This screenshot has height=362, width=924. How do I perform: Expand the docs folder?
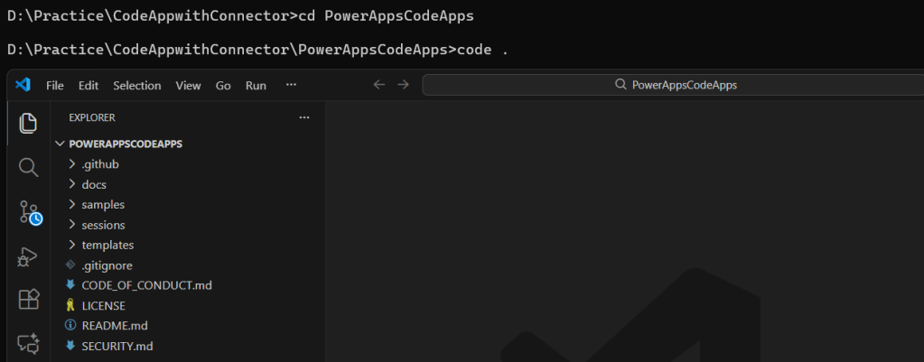pyautogui.click(x=93, y=184)
